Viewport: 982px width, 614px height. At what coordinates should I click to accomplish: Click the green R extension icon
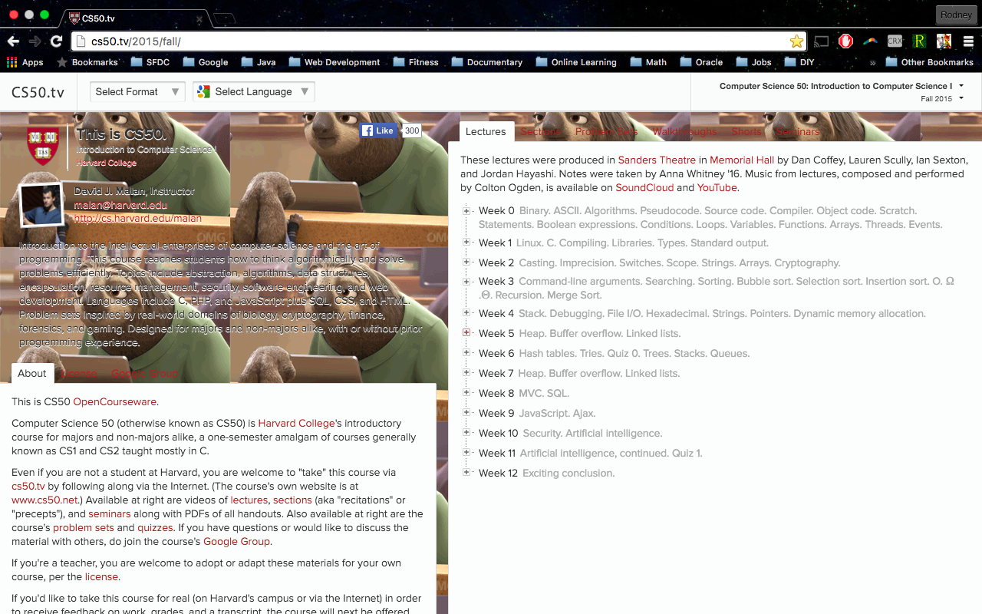919,41
